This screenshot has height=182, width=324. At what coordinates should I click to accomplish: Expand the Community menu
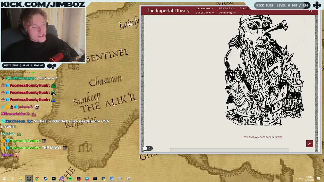coord(227,13)
